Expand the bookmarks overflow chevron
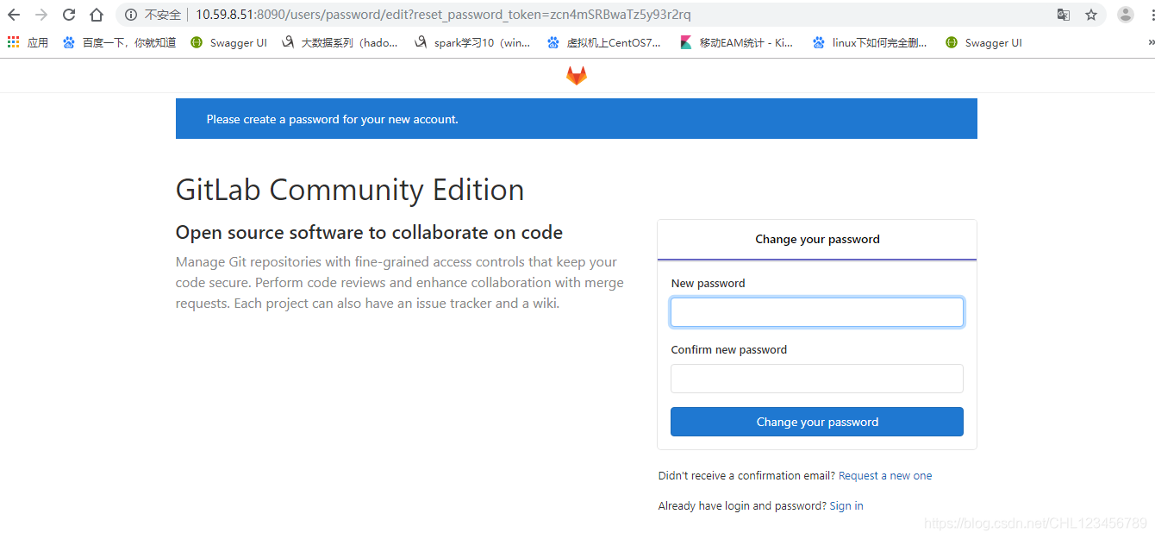Screen dimensions: 1155x539 1151,42
